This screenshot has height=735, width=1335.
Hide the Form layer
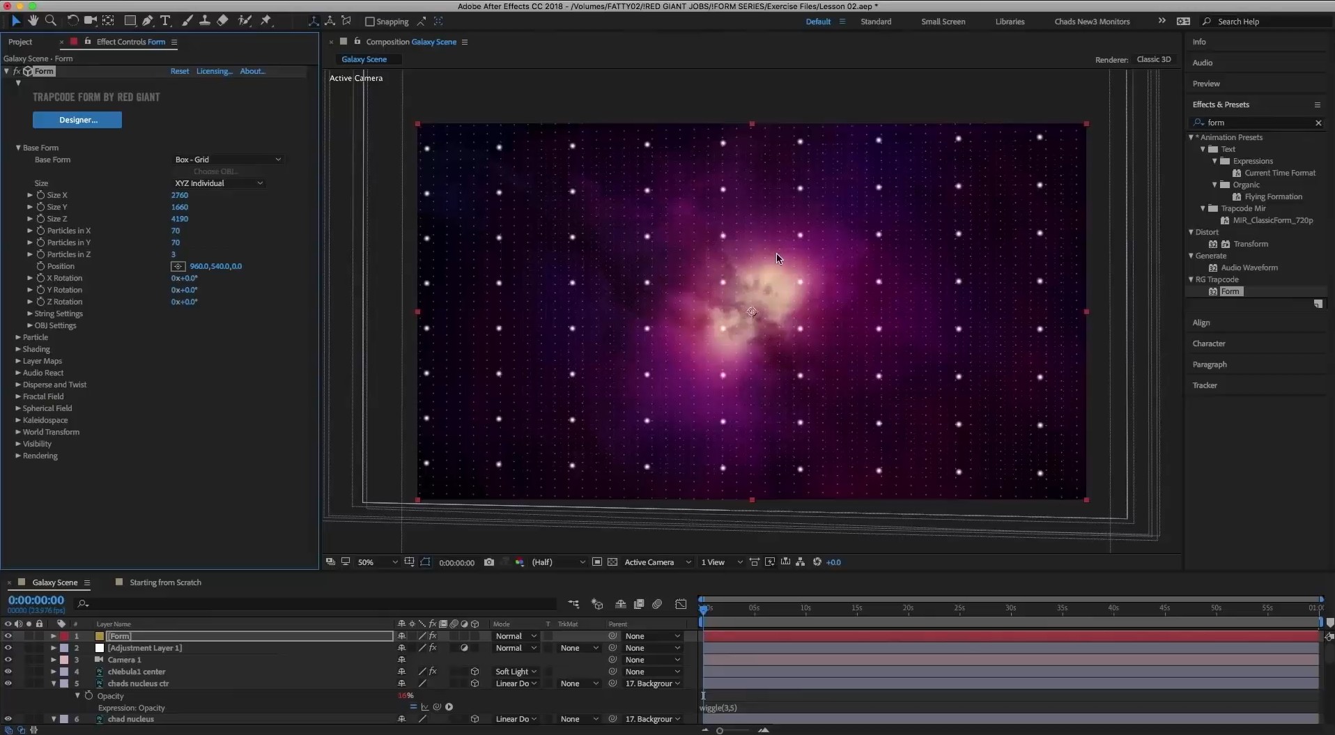pyautogui.click(x=8, y=636)
